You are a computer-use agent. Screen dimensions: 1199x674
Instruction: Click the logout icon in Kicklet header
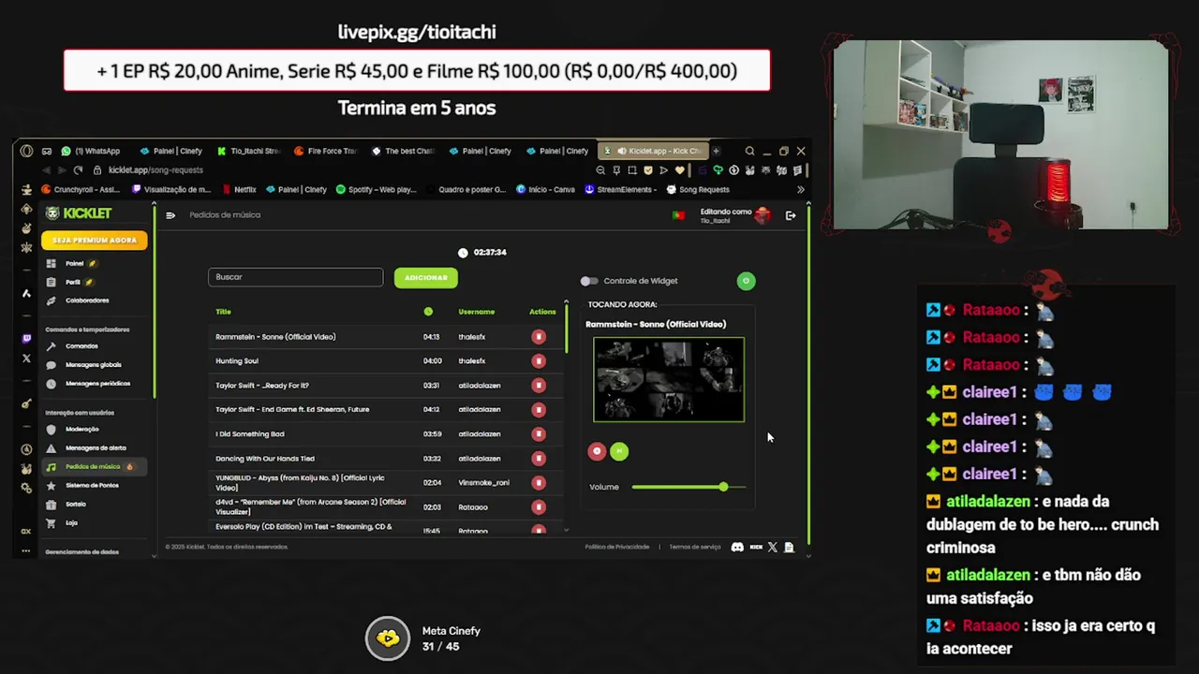[791, 216]
